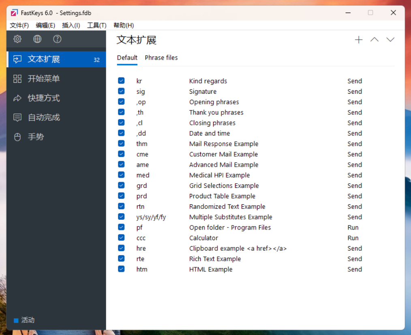Image resolution: width=411 pixels, height=335 pixels.
Task: Toggle the ys/sy/yf/fy checkbox
Action: [x=121, y=217]
